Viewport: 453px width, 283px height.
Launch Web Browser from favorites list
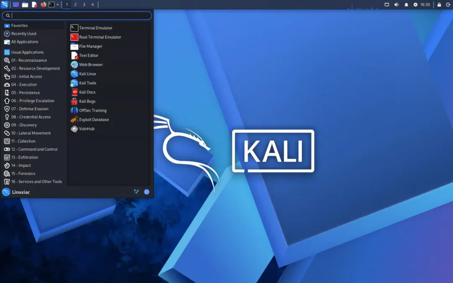[109, 65]
